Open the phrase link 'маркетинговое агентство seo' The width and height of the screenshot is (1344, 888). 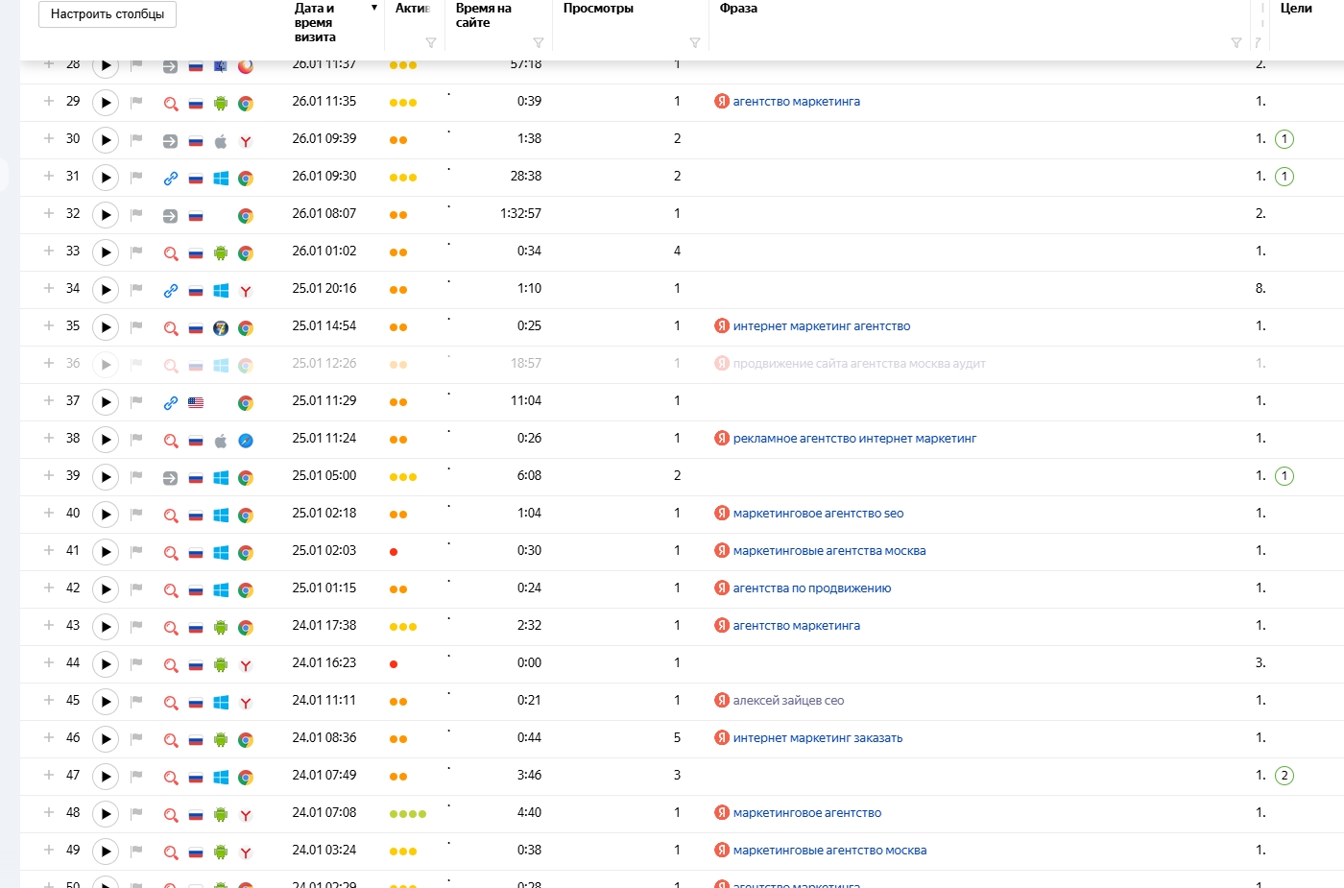coord(818,514)
